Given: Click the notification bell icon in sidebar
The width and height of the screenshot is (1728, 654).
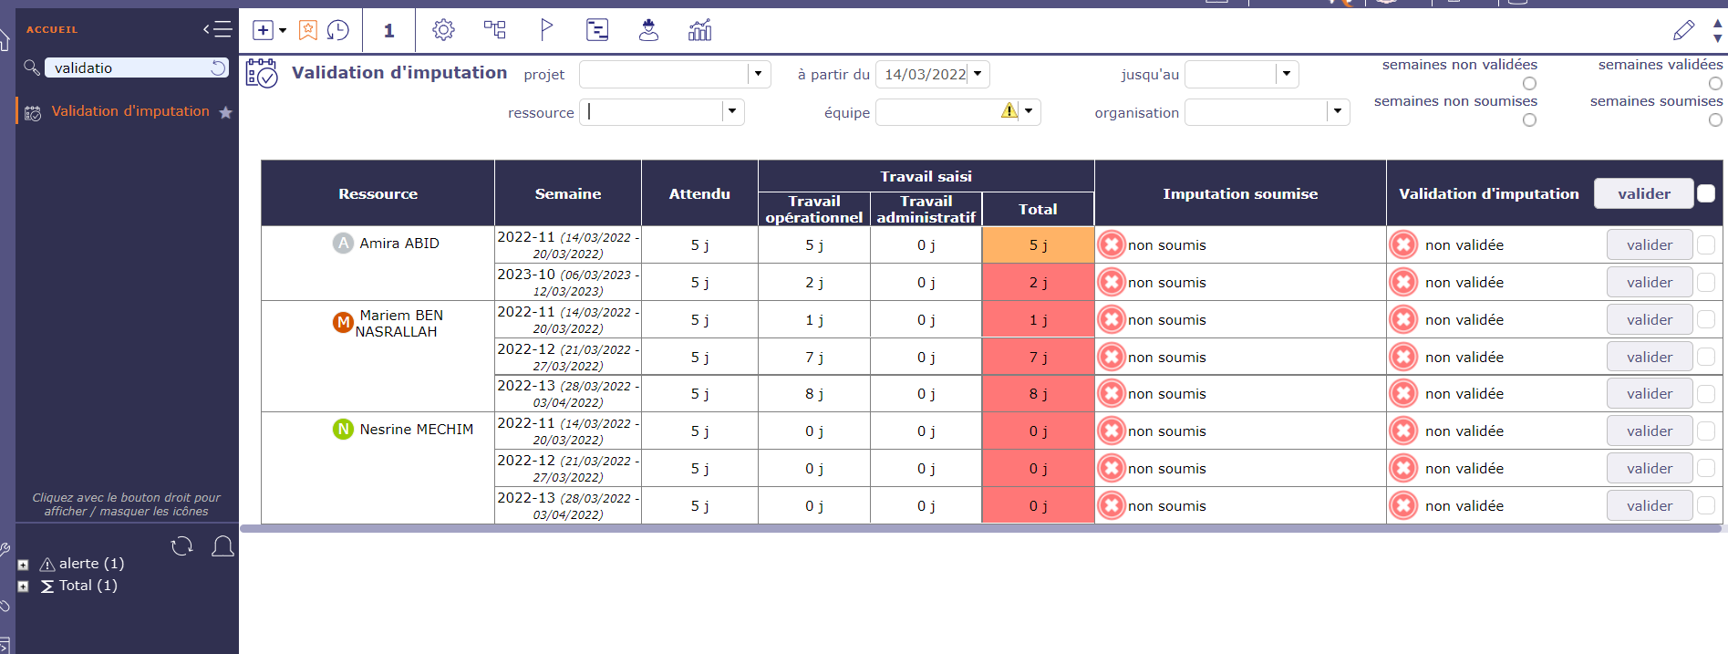Looking at the screenshot, I should pyautogui.click(x=222, y=546).
